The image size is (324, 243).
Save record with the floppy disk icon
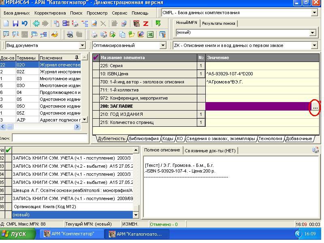[15, 24]
